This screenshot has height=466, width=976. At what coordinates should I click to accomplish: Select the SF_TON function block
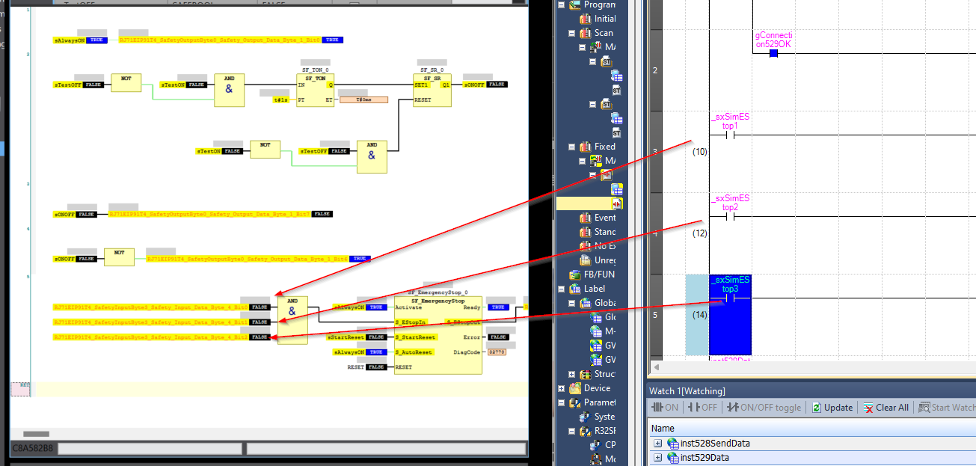pyautogui.click(x=315, y=90)
